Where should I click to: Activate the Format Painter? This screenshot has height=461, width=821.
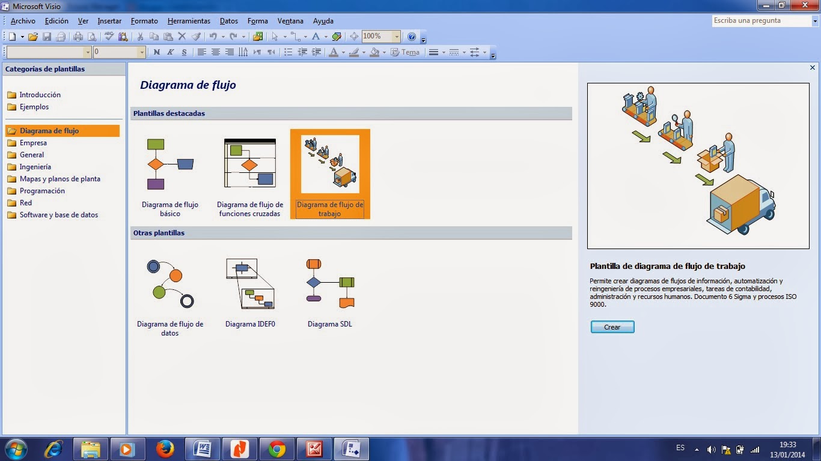point(196,37)
